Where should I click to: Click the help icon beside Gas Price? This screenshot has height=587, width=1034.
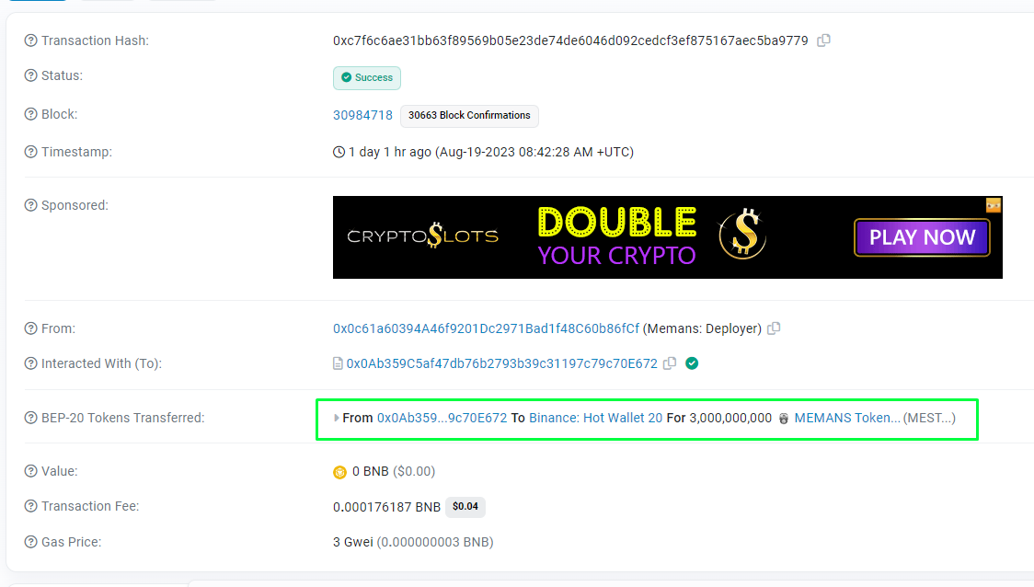tap(31, 542)
